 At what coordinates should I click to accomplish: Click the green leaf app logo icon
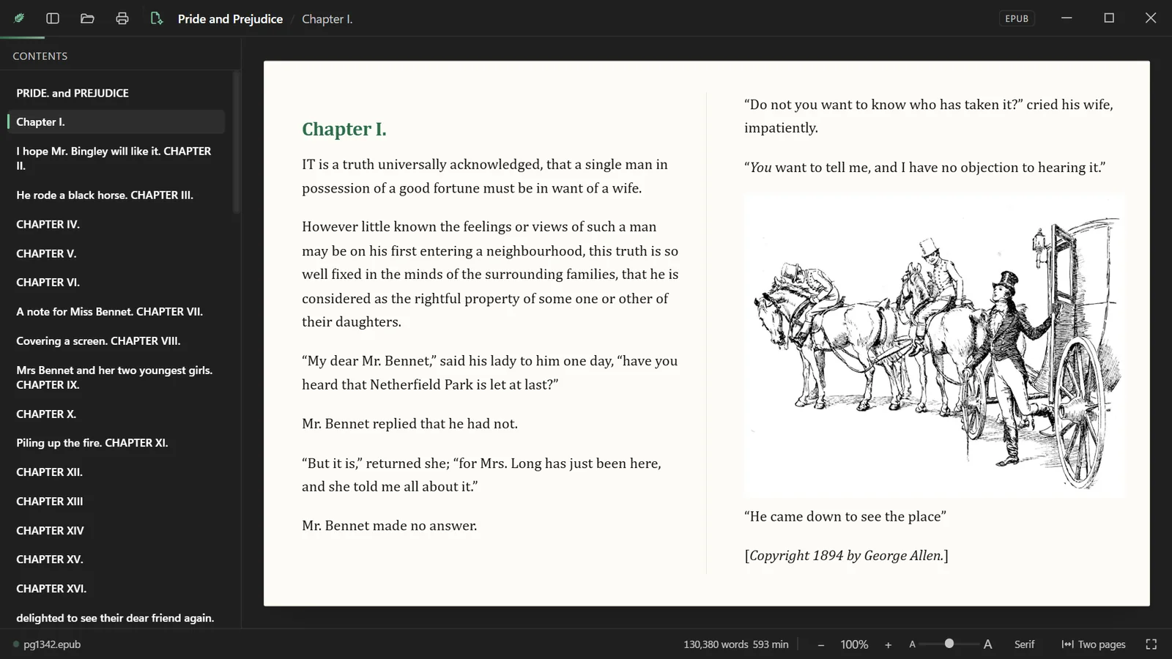tap(19, 18)
